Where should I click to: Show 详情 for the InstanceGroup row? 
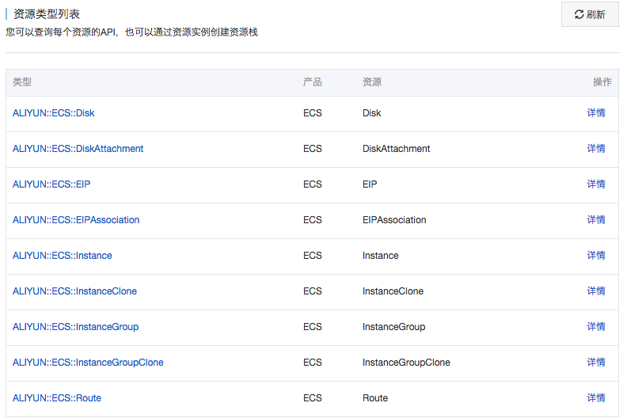[x=596, y=327]
